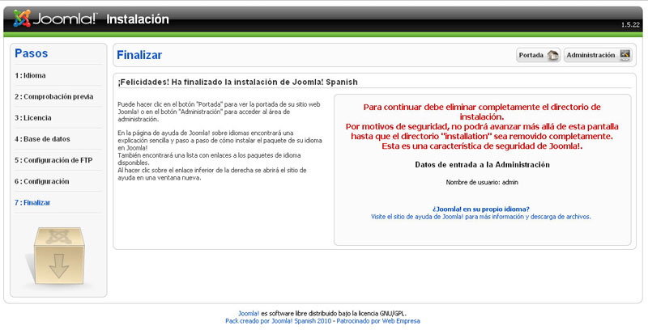Click the red installation directory warning message

pyautogui.click(x=481, y=126)
